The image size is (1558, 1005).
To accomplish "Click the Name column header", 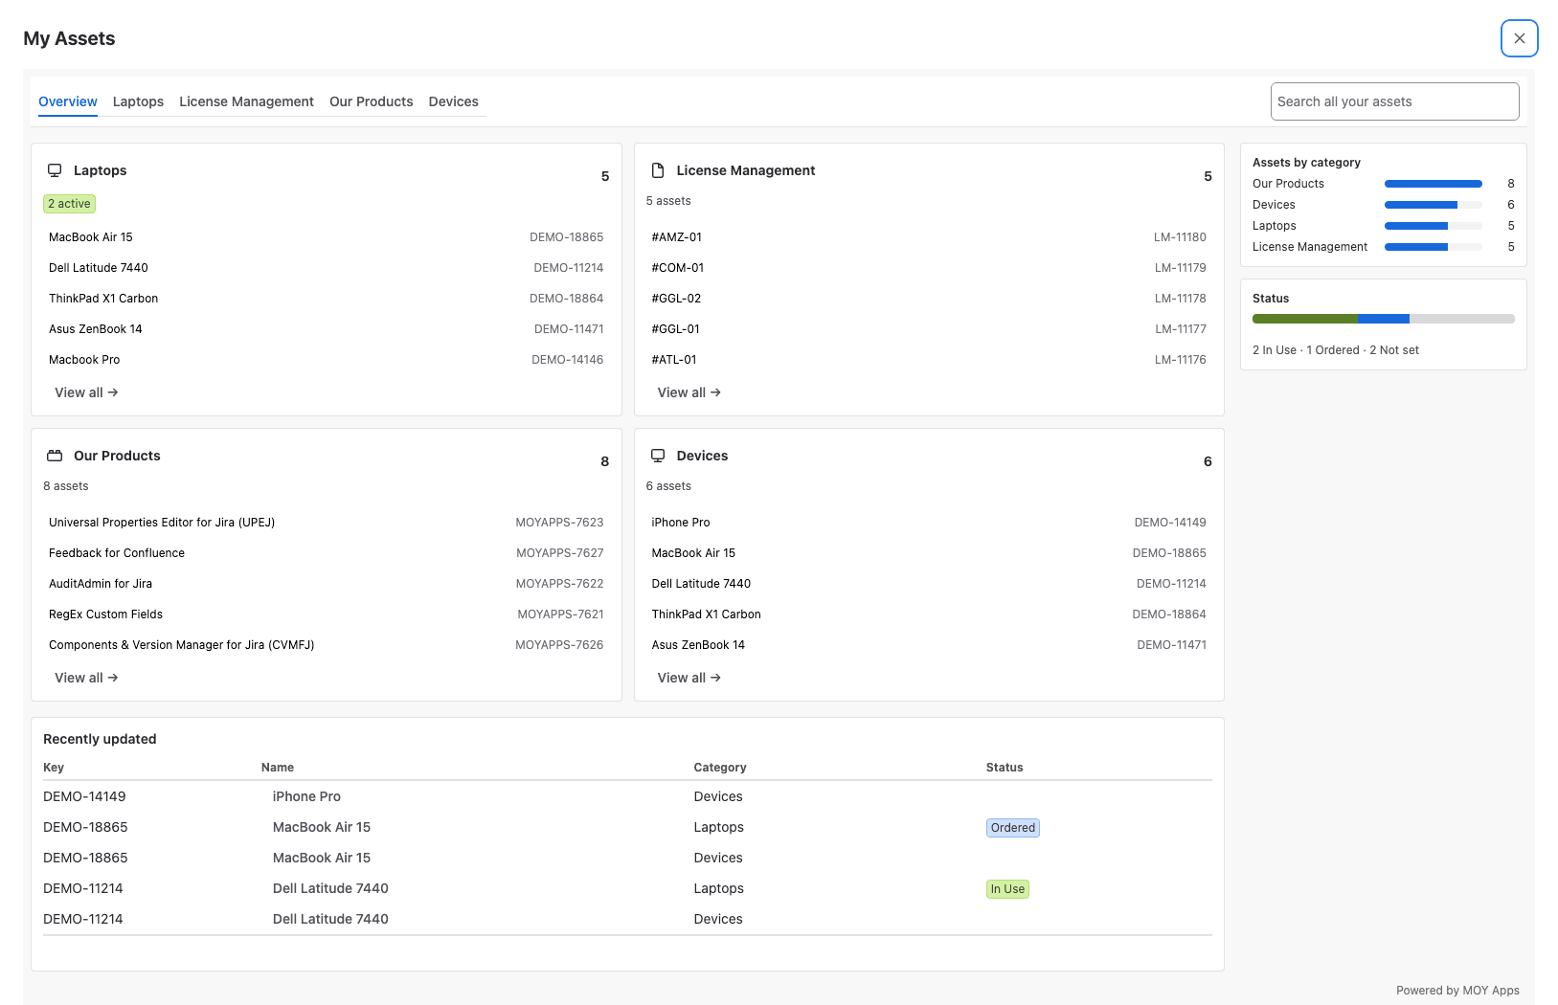I will pyautogui.click(x=278, y=768).
